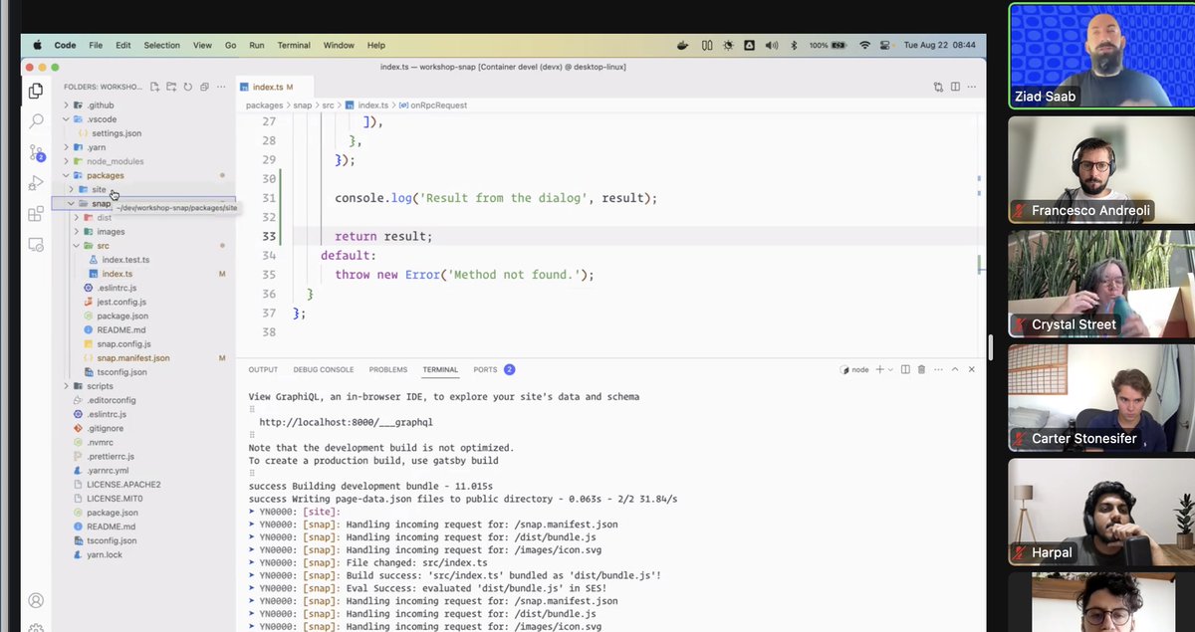Open the Explorer view in activity bar
The height and width of the screenshot is (632, 1195).
[x=36, y=91]
